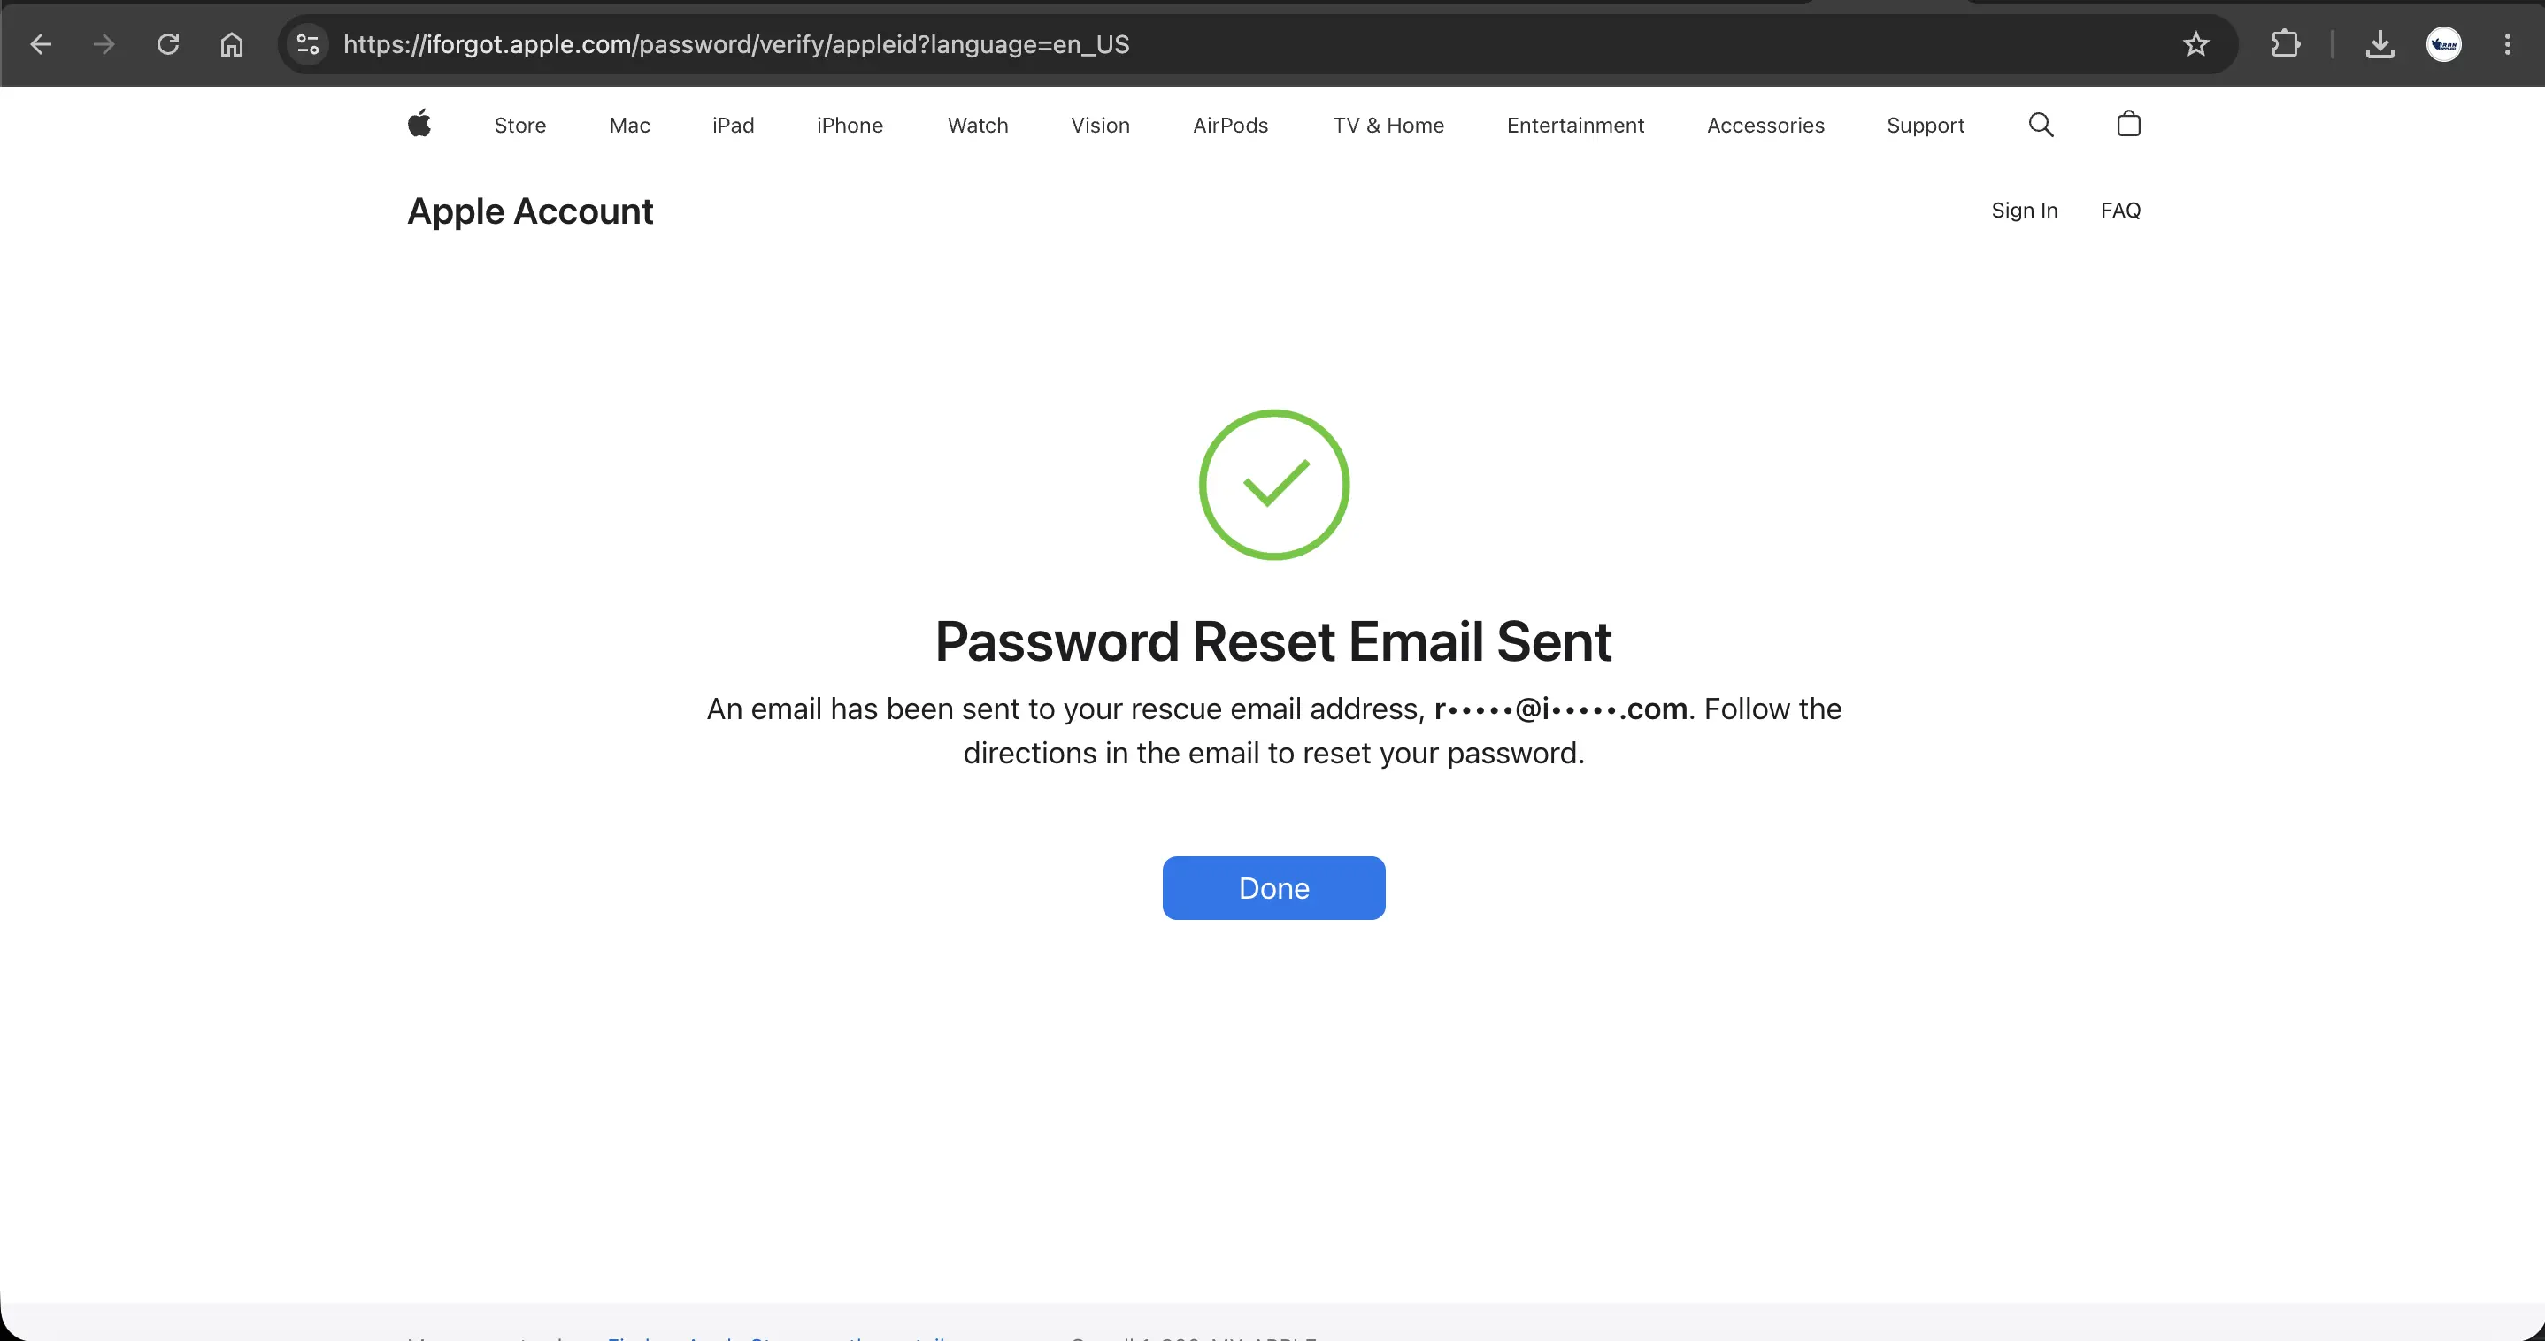Open the FAQ link
2545x1341 pixels.
pyautogui.click(x=2120, y=211)
